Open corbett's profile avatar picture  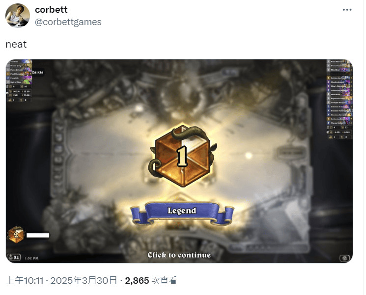[18, 16]
